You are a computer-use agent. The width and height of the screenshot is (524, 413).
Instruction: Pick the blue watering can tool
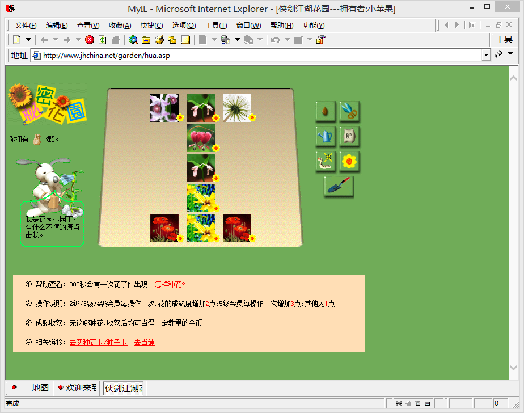(x=325, y=136)
